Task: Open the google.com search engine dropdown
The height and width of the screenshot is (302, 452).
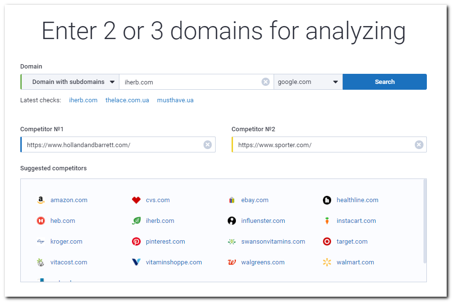Action: coord(308,82)
